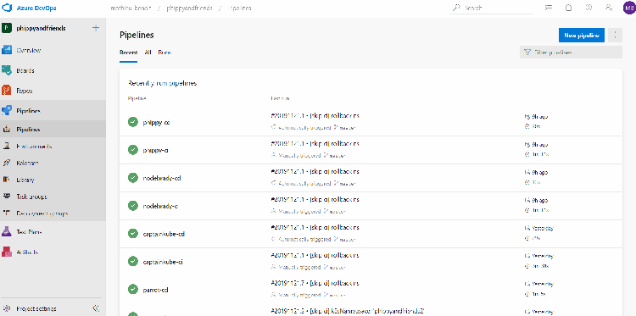
Task: Open Task groups via its sidebar icon
Action: (7, 197)
